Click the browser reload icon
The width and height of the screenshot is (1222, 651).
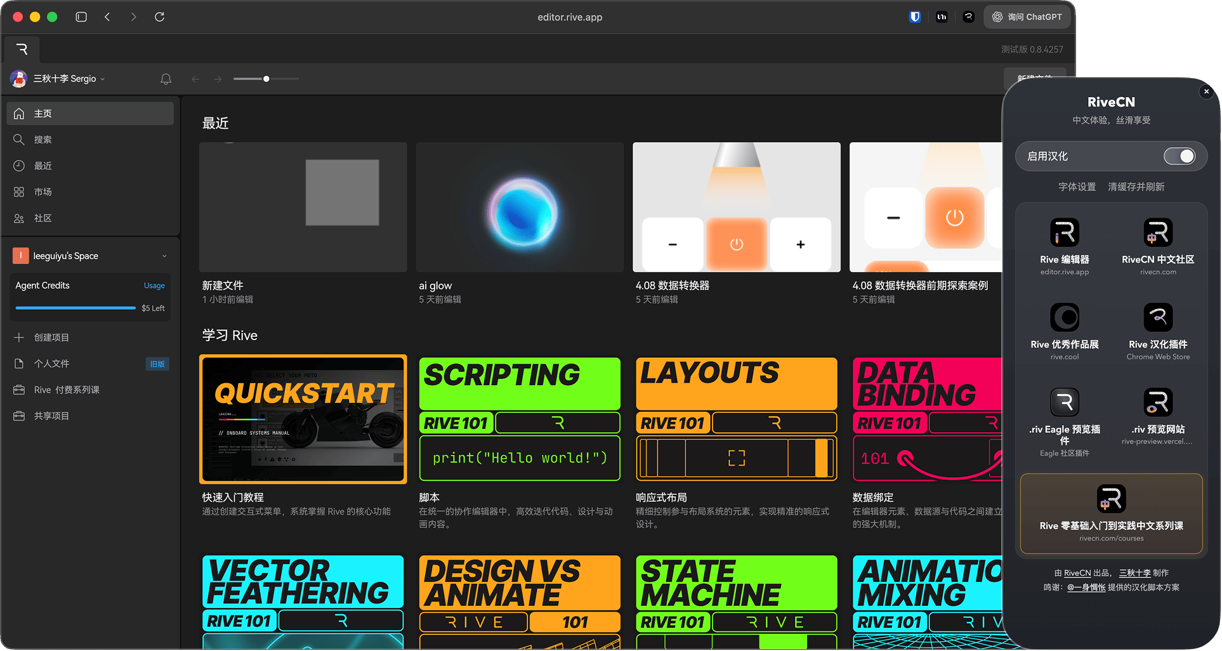[x=159, y=17]
